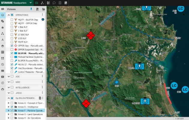Open the three-dot menu for AOC group
This screenshot has height=120, width=189.
[42, 76]
